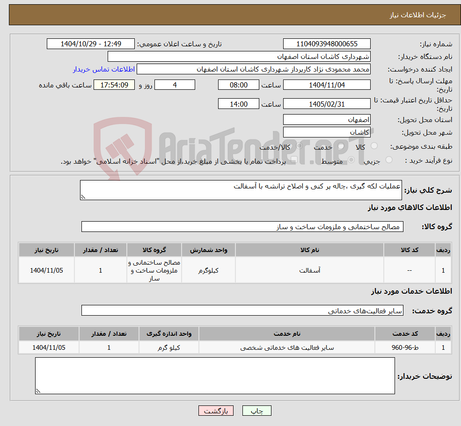Click the resize handle of توضیحات خریدار textarea
The width and height of the screenshot is (461, 426).
click(37, 392)
